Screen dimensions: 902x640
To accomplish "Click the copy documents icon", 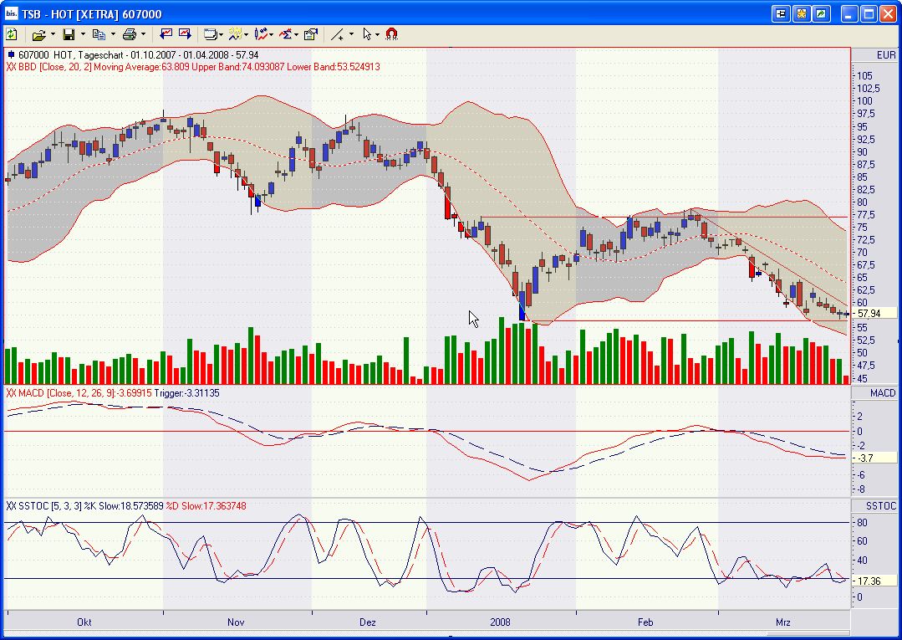I will 99,34.
